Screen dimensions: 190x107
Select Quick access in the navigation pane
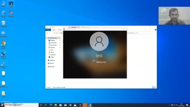(x=53, y=38)
